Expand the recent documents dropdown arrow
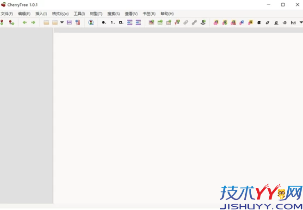Screen dimensions: 303x210 pos(62,23)
